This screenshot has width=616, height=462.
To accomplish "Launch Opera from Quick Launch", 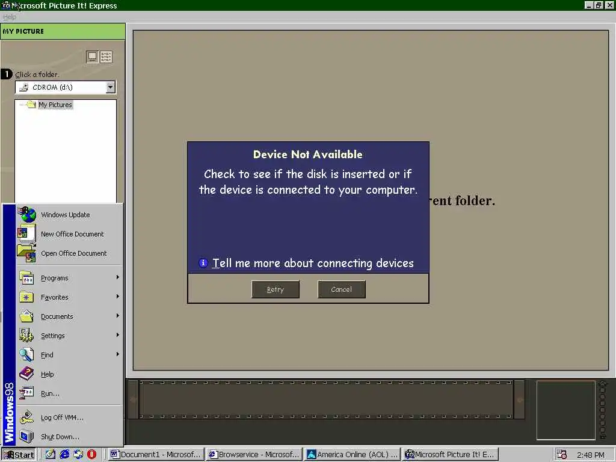I will (x=92, y=455).
